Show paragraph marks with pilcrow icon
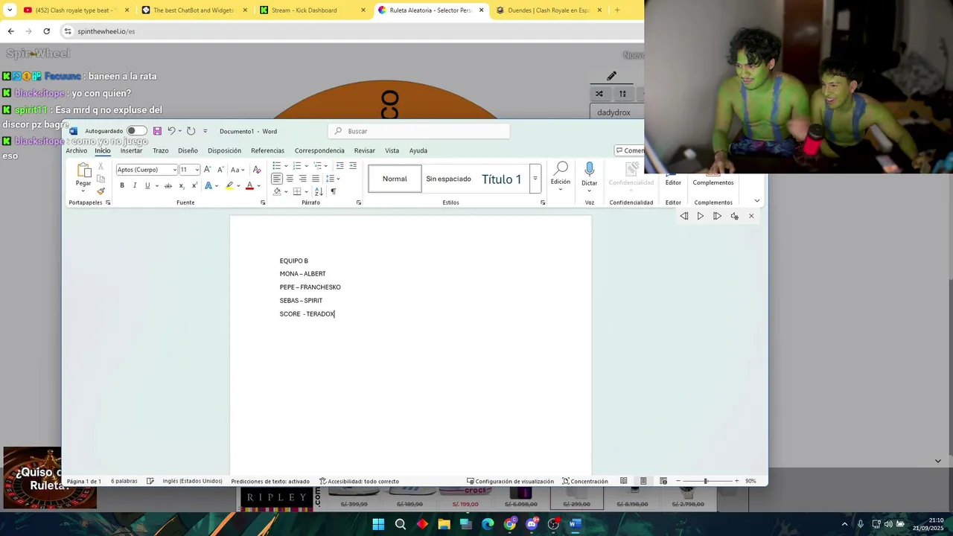 pyautogui.click(x=333, y=191)
